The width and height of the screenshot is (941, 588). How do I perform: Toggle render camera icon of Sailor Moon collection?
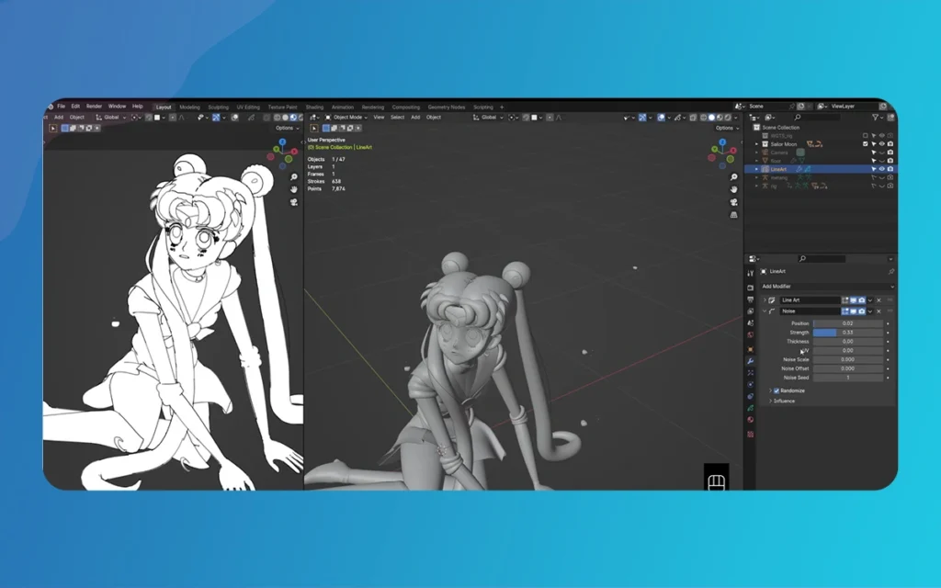[890, 144]
